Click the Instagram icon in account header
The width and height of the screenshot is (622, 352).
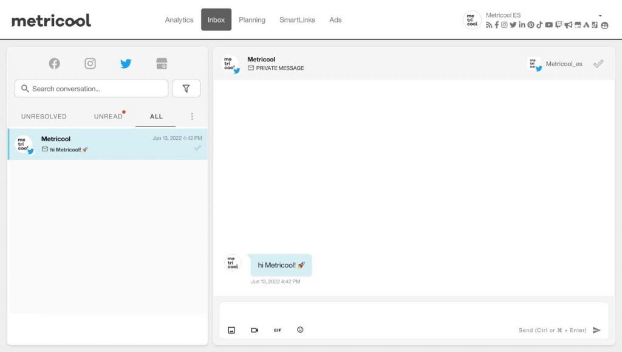(x=504, y=25)
